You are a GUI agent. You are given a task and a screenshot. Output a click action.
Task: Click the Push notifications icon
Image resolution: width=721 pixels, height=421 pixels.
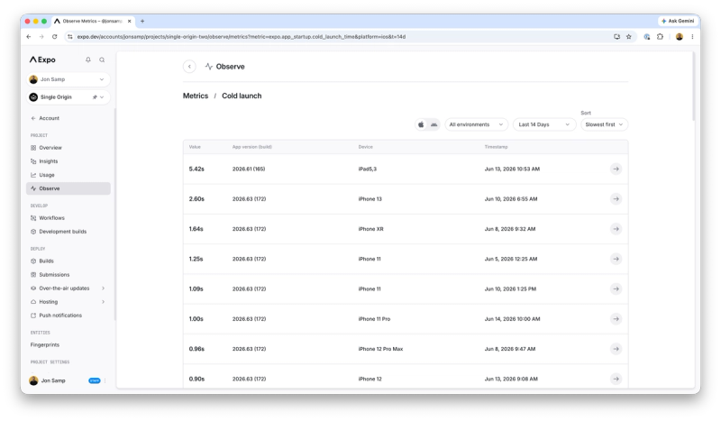(33, 316)
